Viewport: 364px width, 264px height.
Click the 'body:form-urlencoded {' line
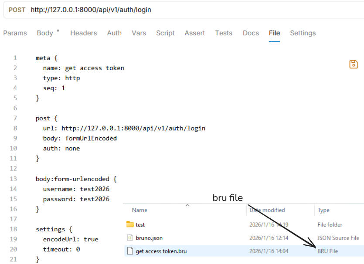click(x=76, y=179)
